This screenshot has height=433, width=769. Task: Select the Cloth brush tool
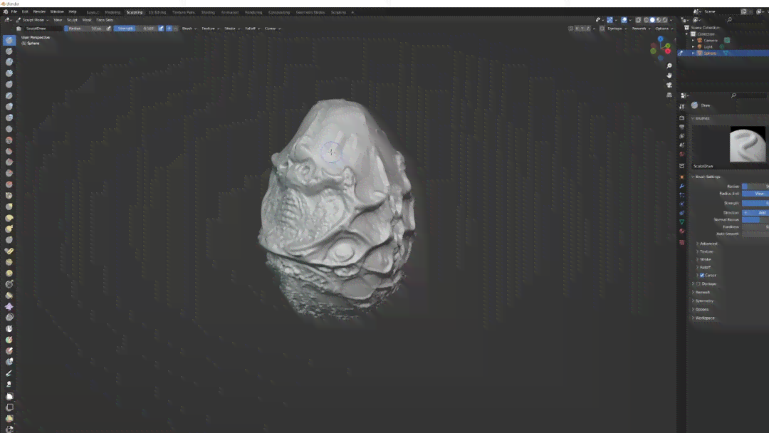coord(9,306)
